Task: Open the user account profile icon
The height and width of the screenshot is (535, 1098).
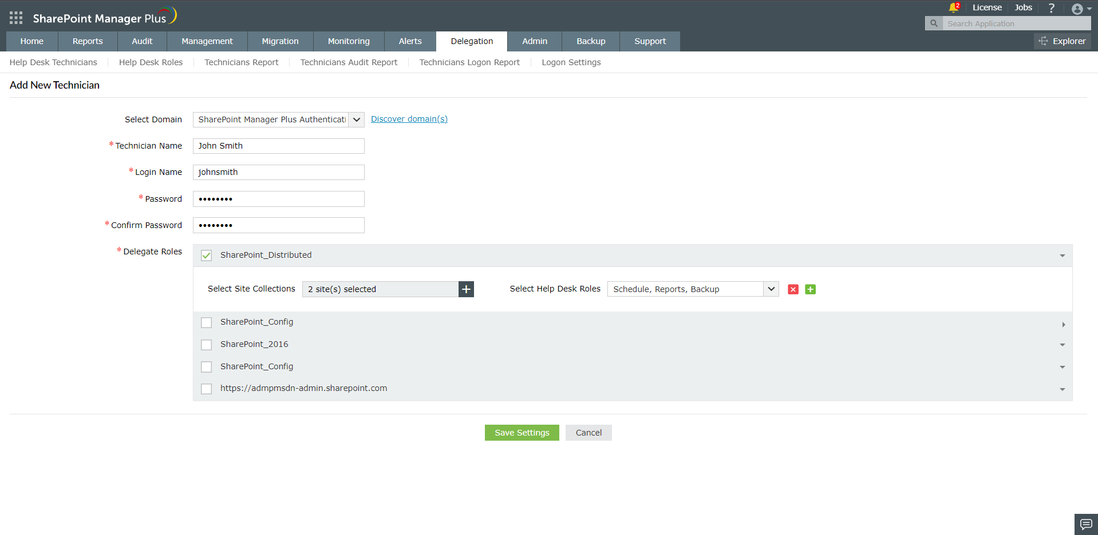Action: (x=1077, y=9)
